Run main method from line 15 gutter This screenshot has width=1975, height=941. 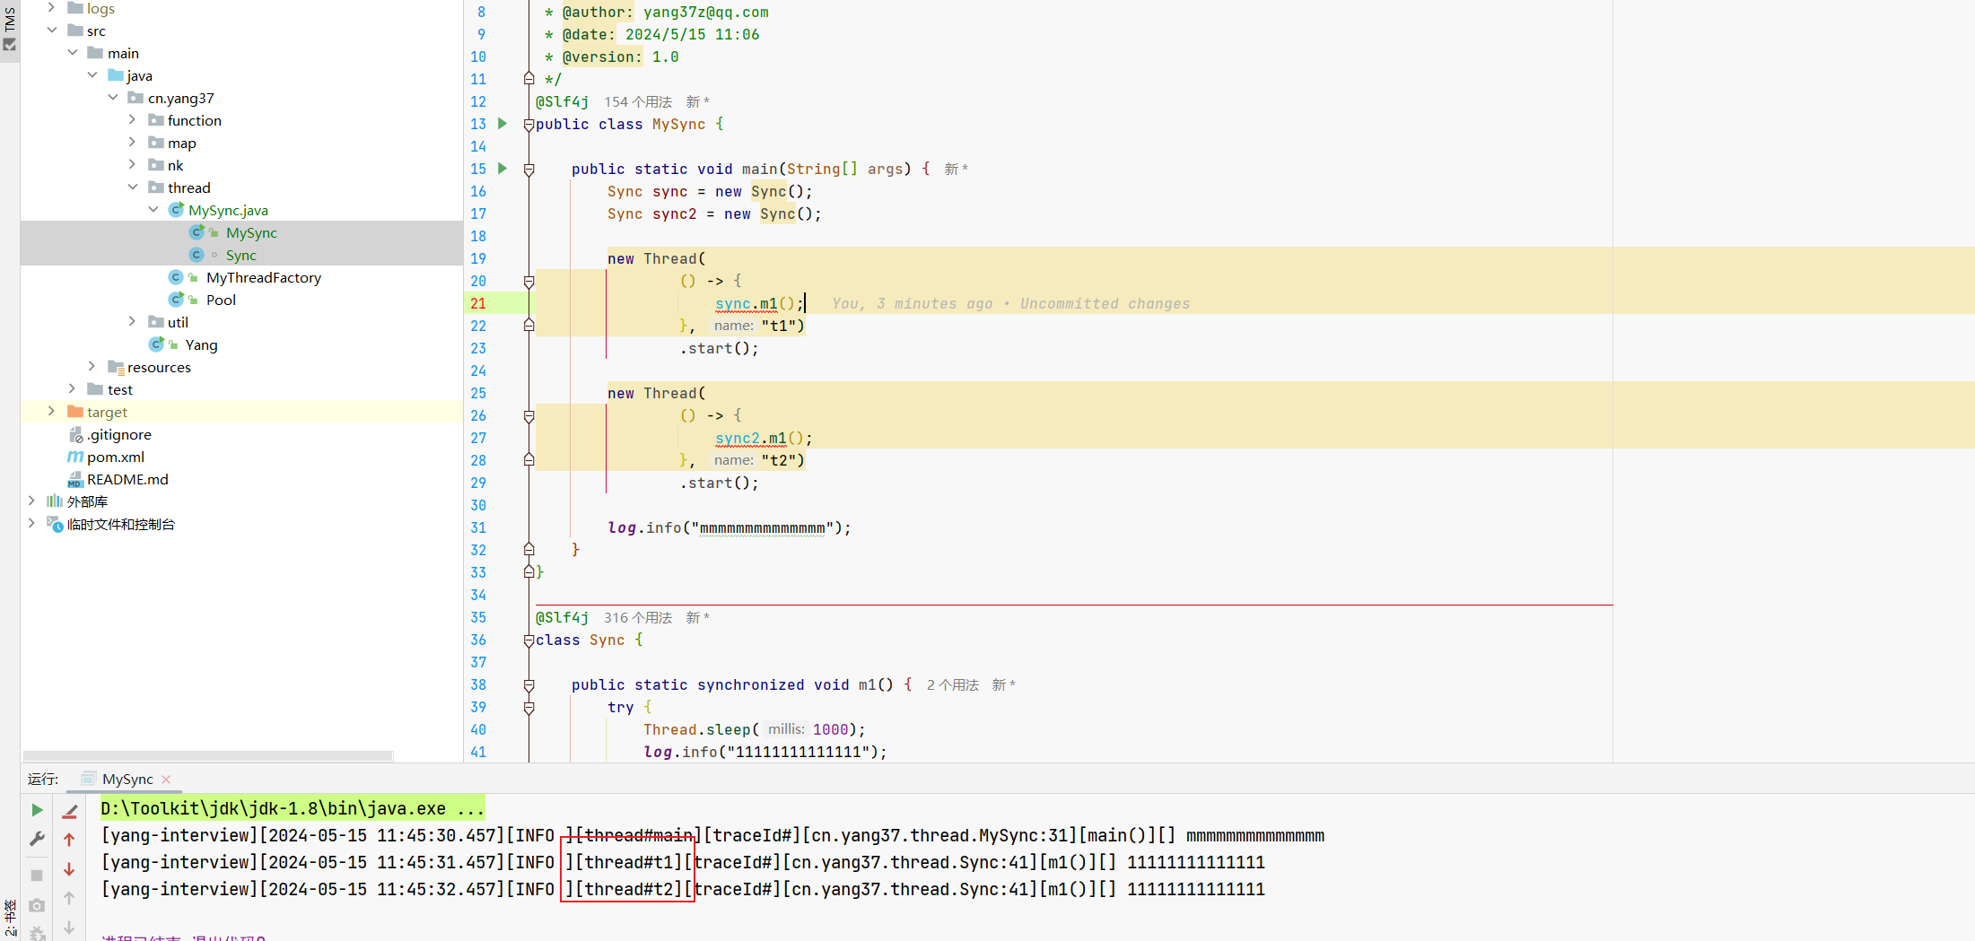point(502,169)
